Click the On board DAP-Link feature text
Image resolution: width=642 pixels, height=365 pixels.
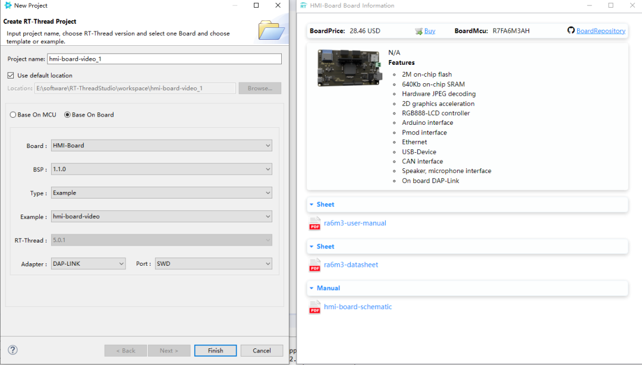[430, 181]
